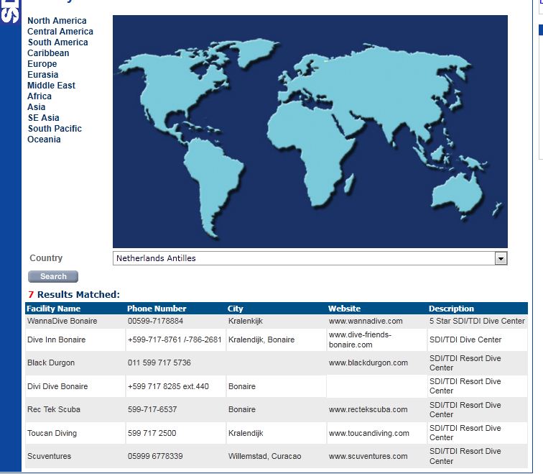Click the Description column header
The width and height of the screenshot is (543, 474).
[451, 309]
